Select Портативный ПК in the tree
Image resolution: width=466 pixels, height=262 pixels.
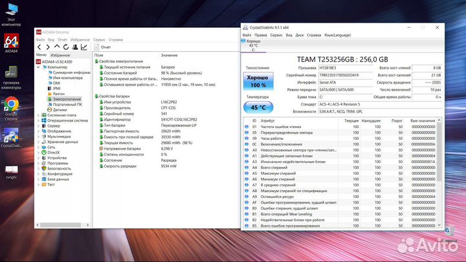coord(65,105)
